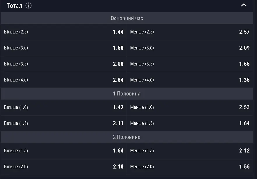257x179 pixels.
Task: Open the Тотал info icon
Action: click(x=28, y=6)
